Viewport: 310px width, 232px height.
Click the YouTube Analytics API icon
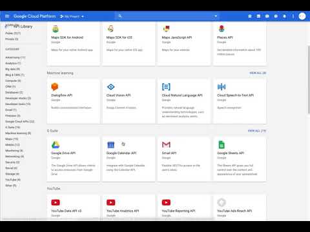tap(110, 202)
